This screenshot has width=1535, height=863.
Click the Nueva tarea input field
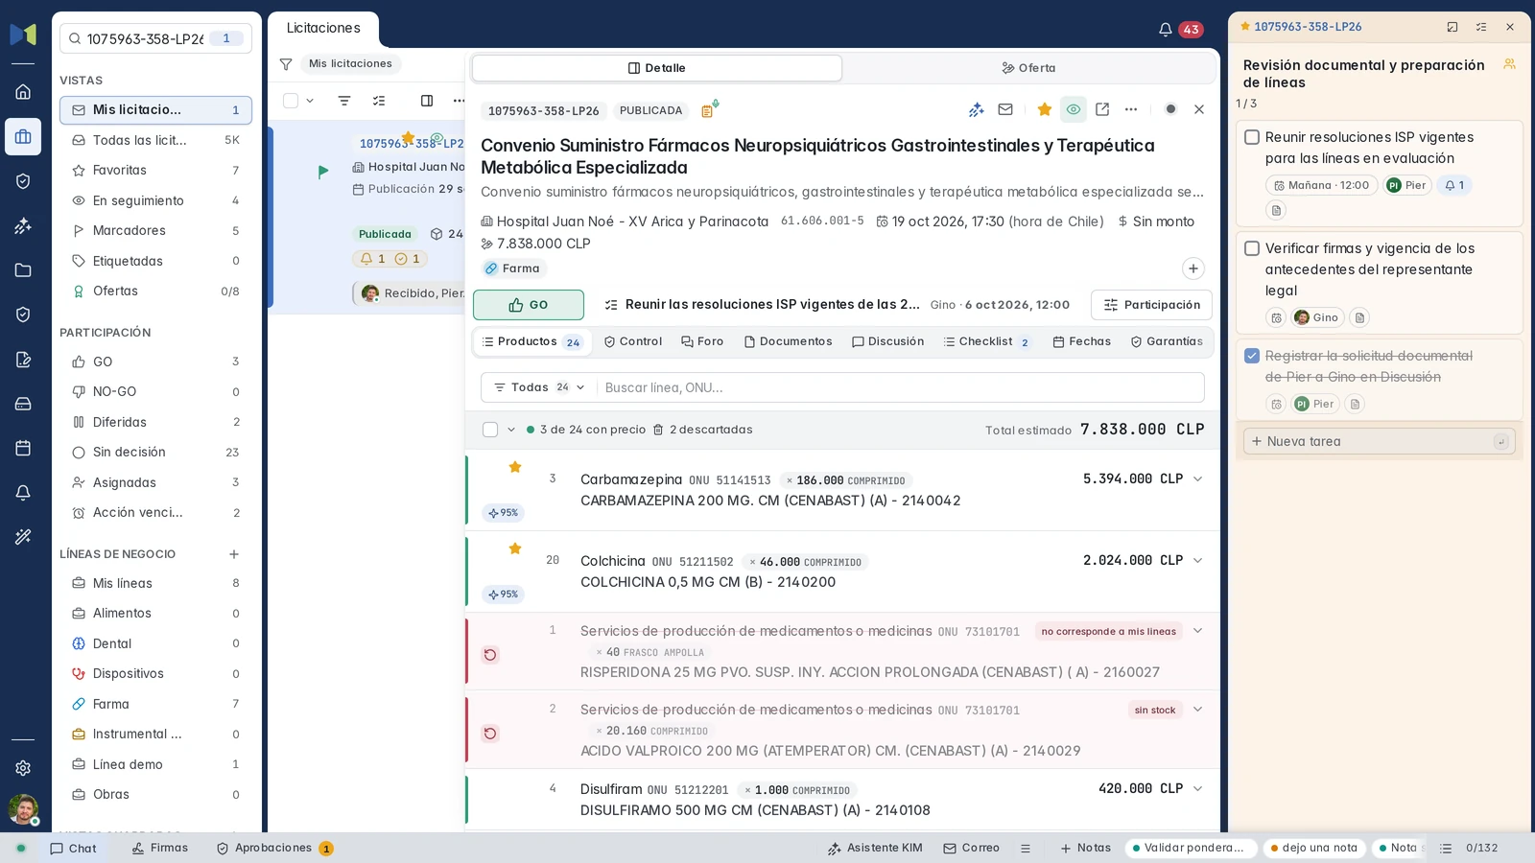click(x=1379, y=441)
